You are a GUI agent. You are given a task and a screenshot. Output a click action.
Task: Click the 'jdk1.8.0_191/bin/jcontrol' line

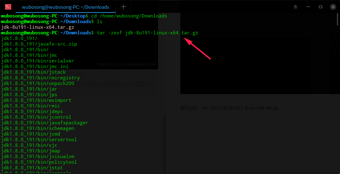coord(36,117)
